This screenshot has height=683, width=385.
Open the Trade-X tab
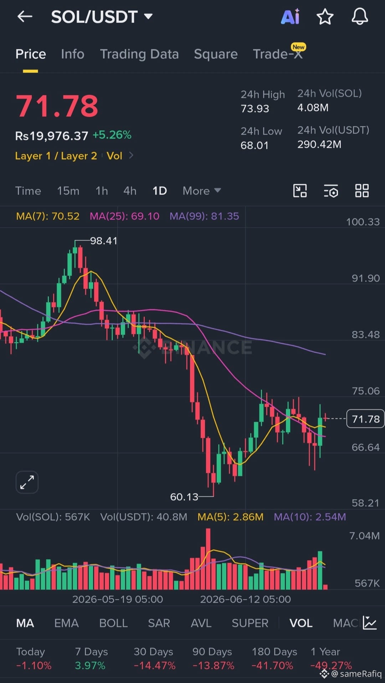pos(278,54)
